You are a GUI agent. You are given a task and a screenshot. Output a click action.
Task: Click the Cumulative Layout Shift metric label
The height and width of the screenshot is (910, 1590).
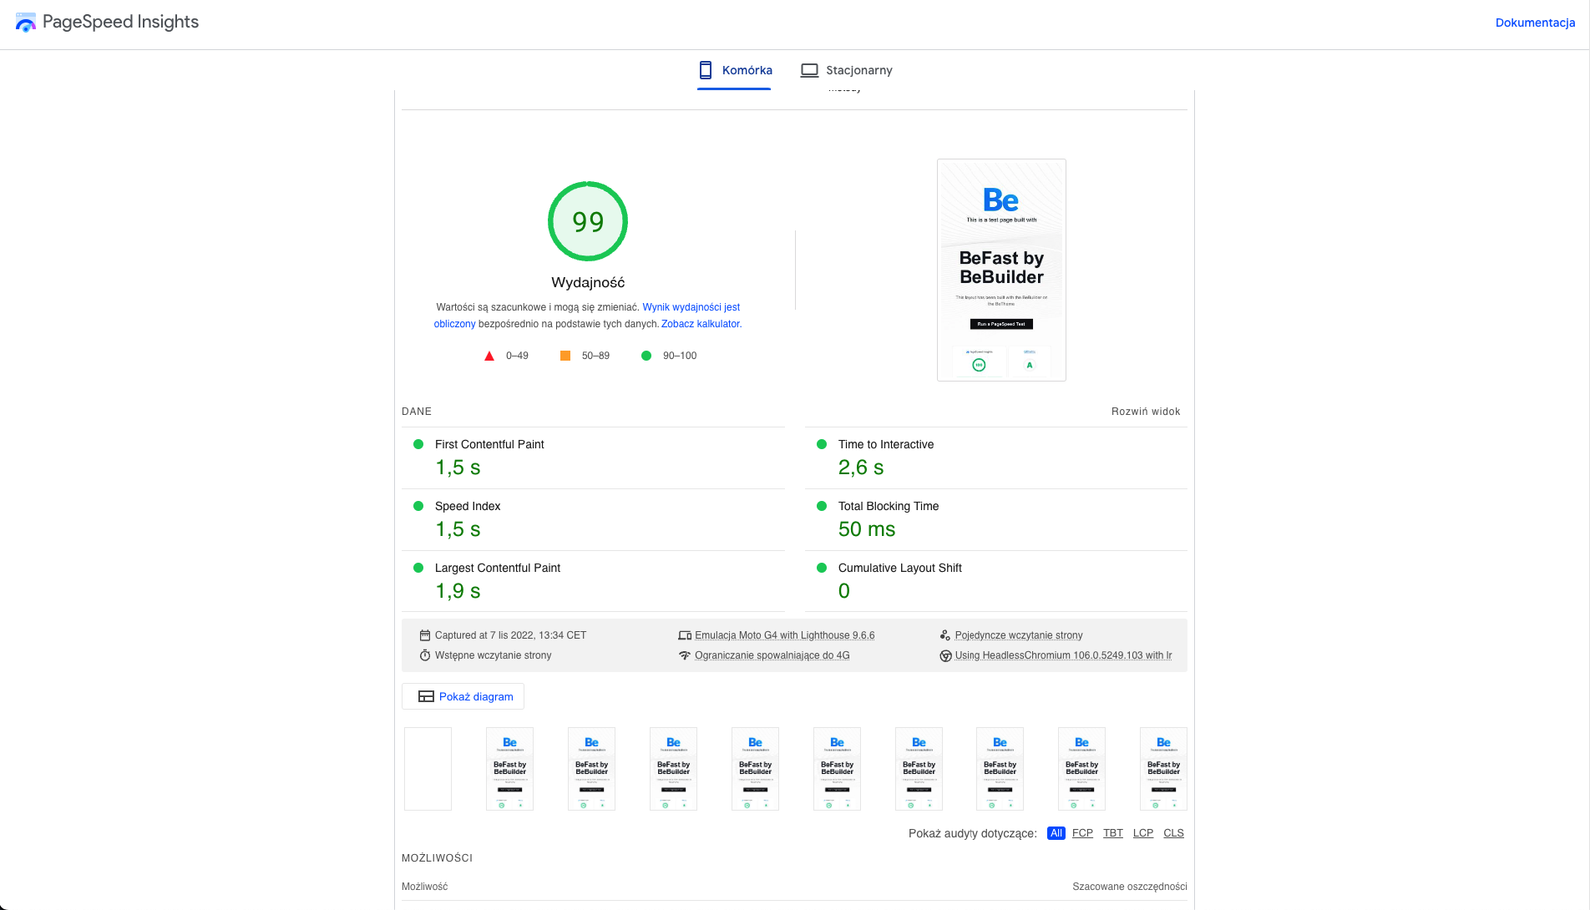click(x=900, y=568)
